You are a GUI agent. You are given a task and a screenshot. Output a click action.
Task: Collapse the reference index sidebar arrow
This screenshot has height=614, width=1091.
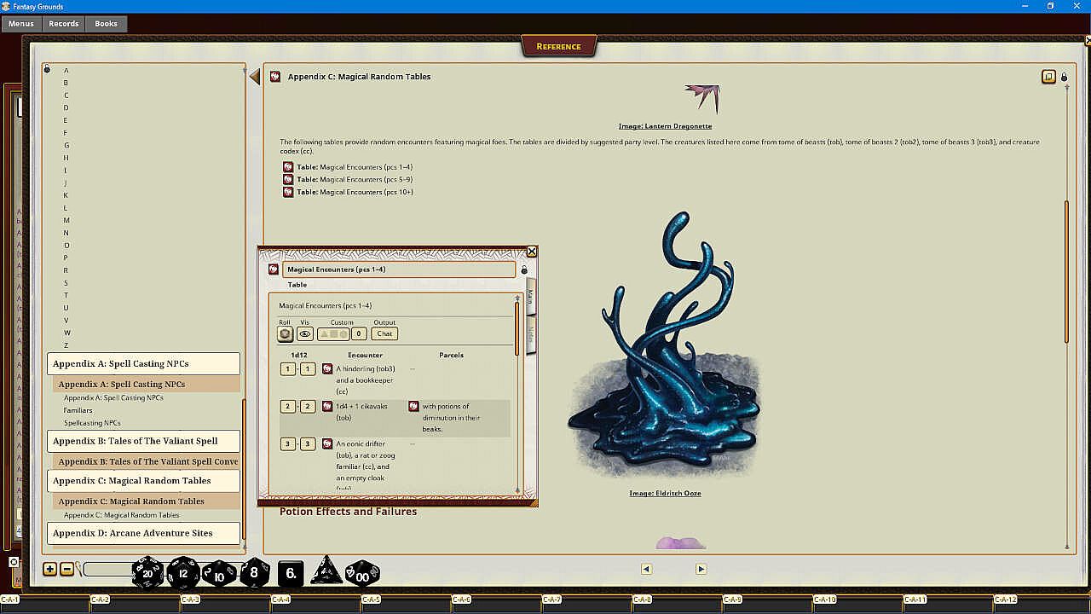254,77
